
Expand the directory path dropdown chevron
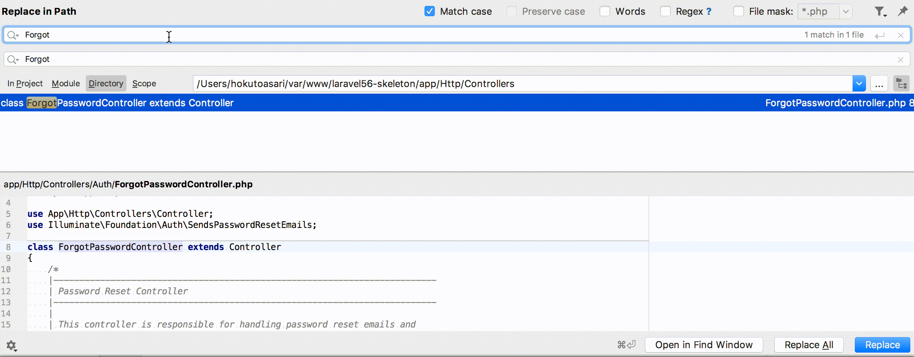click(859, 83)
